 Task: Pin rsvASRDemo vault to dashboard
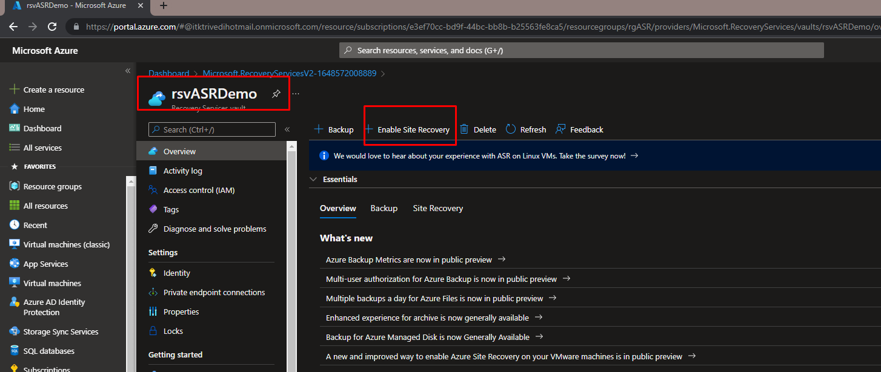(276, 94)
